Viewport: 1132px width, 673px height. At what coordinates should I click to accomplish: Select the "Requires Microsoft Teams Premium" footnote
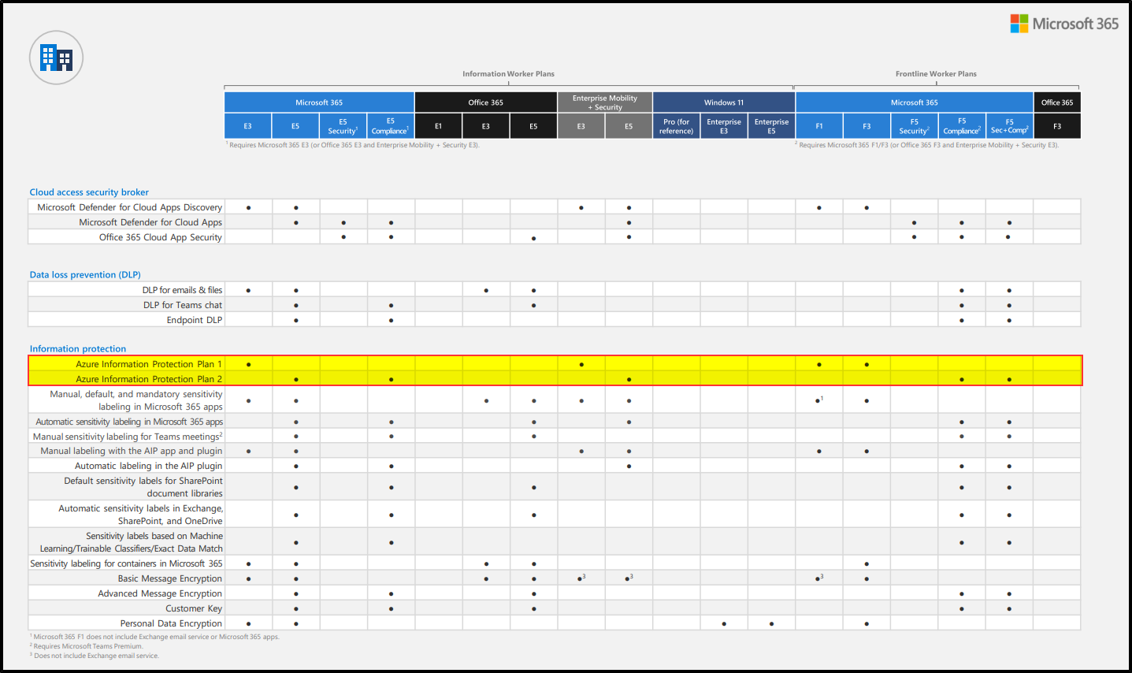(87, 646)
